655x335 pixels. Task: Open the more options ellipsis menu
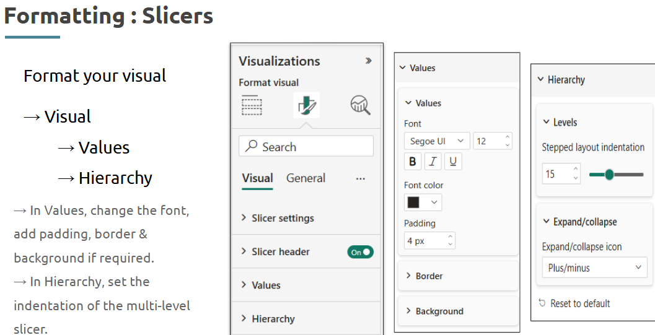[x=361, y=178]
